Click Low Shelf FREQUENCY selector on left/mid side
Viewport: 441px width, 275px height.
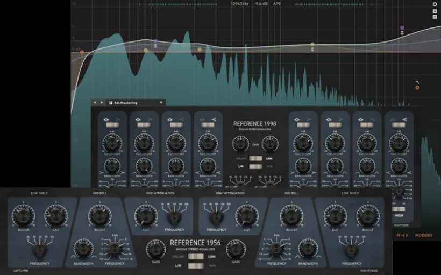coord(40,250)
